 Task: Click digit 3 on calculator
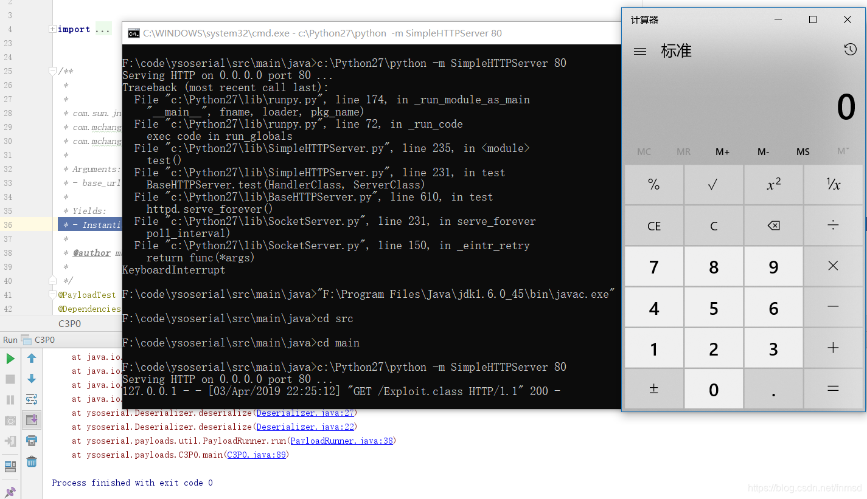point(773,348)
